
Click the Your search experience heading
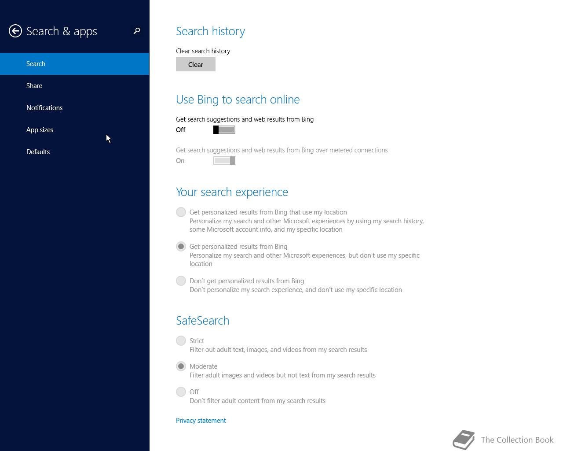(x=232, y=192)
